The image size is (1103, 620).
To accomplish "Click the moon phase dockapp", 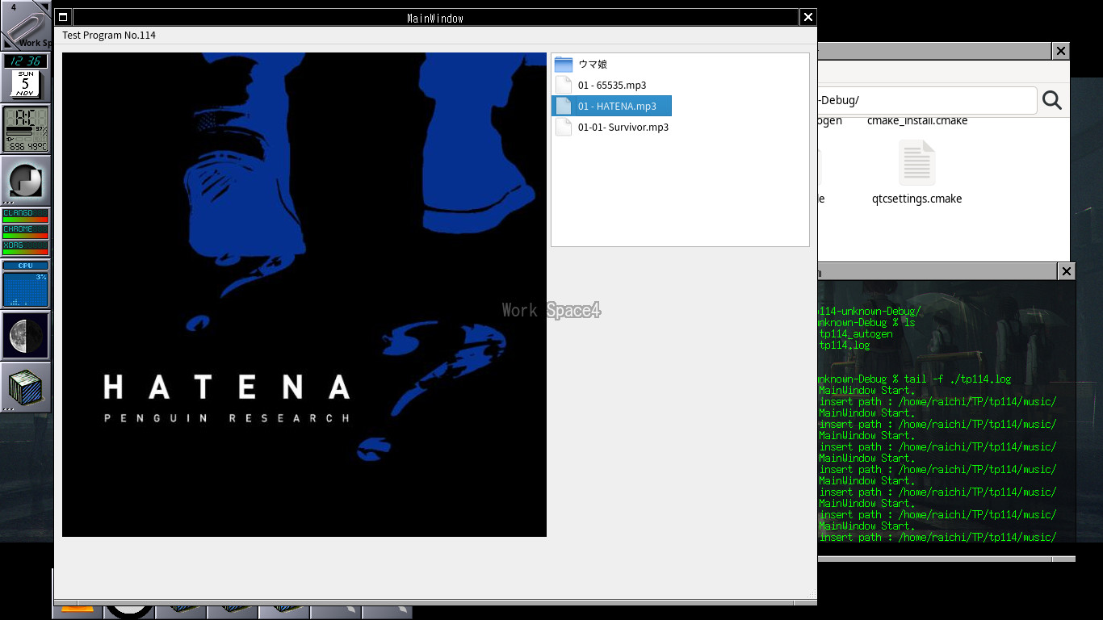I will tap(26, 336).
